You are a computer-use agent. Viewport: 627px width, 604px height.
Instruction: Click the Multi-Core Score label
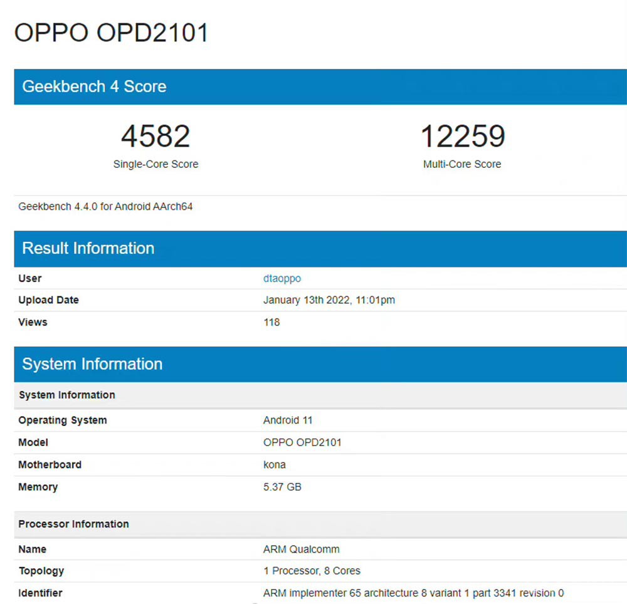[x=462, y=164]
